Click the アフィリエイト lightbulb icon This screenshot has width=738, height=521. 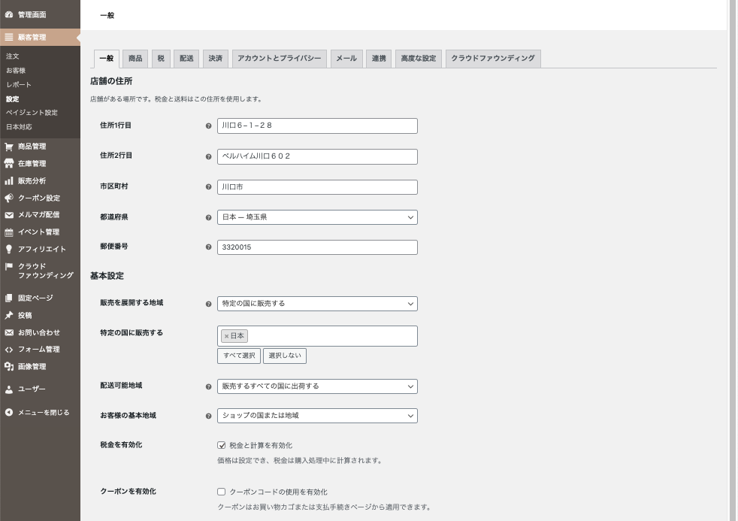point(9,249)
